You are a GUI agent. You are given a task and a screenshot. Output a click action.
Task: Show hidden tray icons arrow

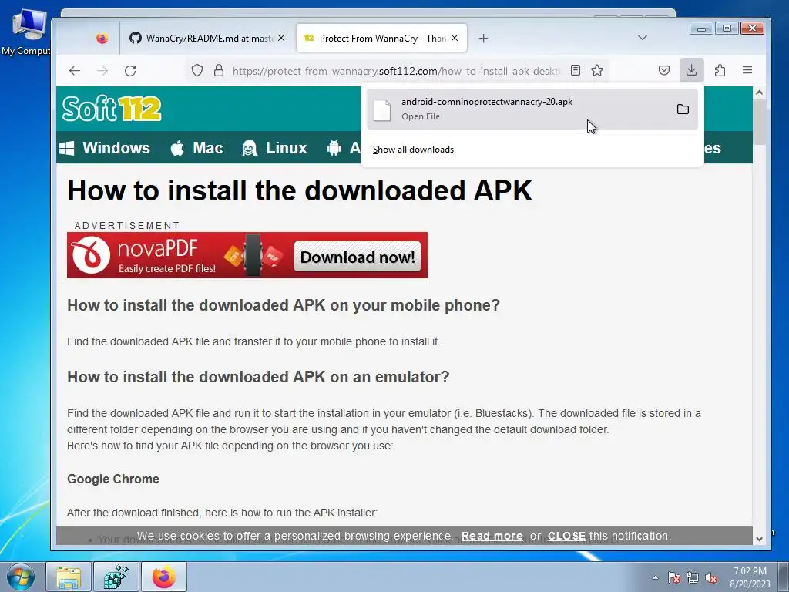click(655, 578)
